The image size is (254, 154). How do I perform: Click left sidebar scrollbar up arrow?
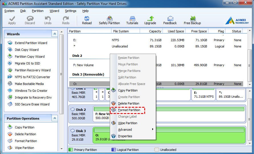62,32
